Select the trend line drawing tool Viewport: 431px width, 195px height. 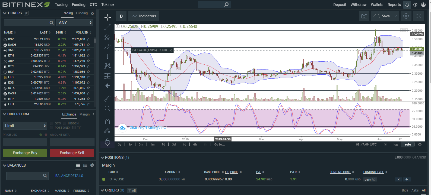107,27
